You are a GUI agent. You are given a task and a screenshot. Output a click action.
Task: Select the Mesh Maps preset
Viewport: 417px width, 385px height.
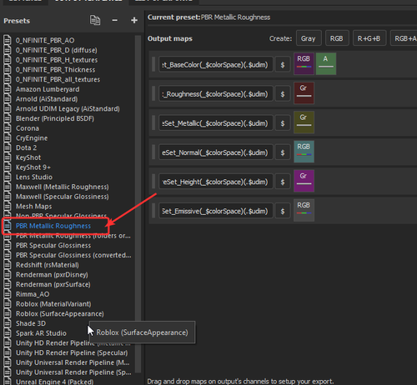[x=33, y=207]
